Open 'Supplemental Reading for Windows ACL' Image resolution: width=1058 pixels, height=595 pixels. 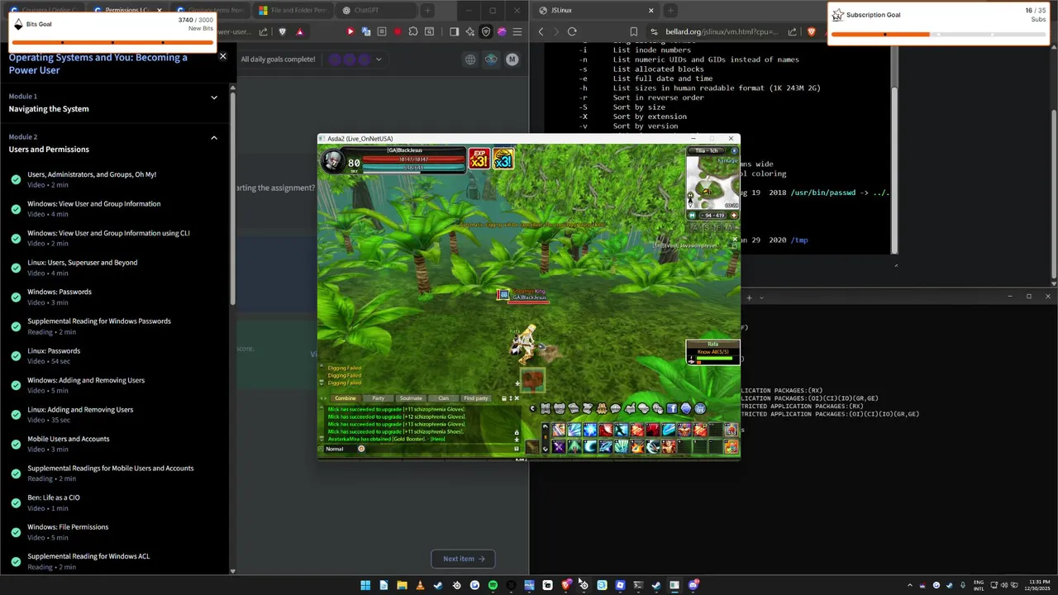pyautogui.click(x=88, y=556)
